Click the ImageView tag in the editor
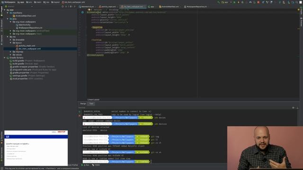Viewport: 303px width, 170px height. [97, 27]
